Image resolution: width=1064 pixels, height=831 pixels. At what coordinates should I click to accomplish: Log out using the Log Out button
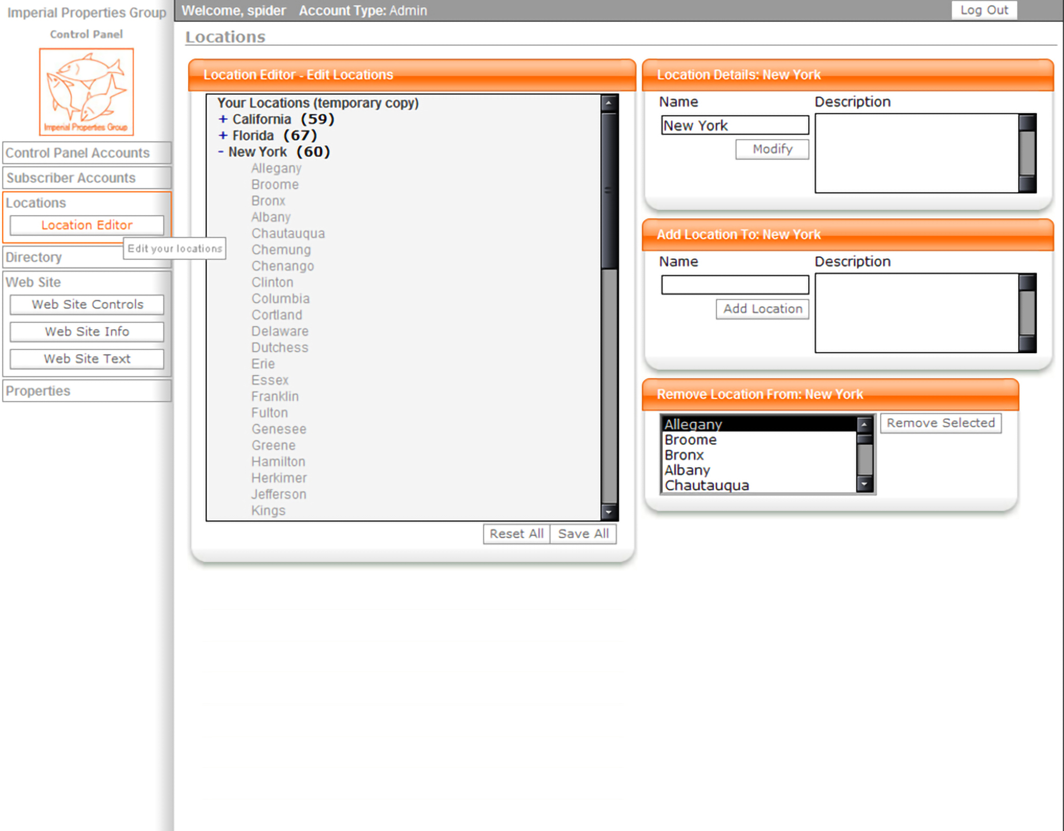click(x=983, y=10)
